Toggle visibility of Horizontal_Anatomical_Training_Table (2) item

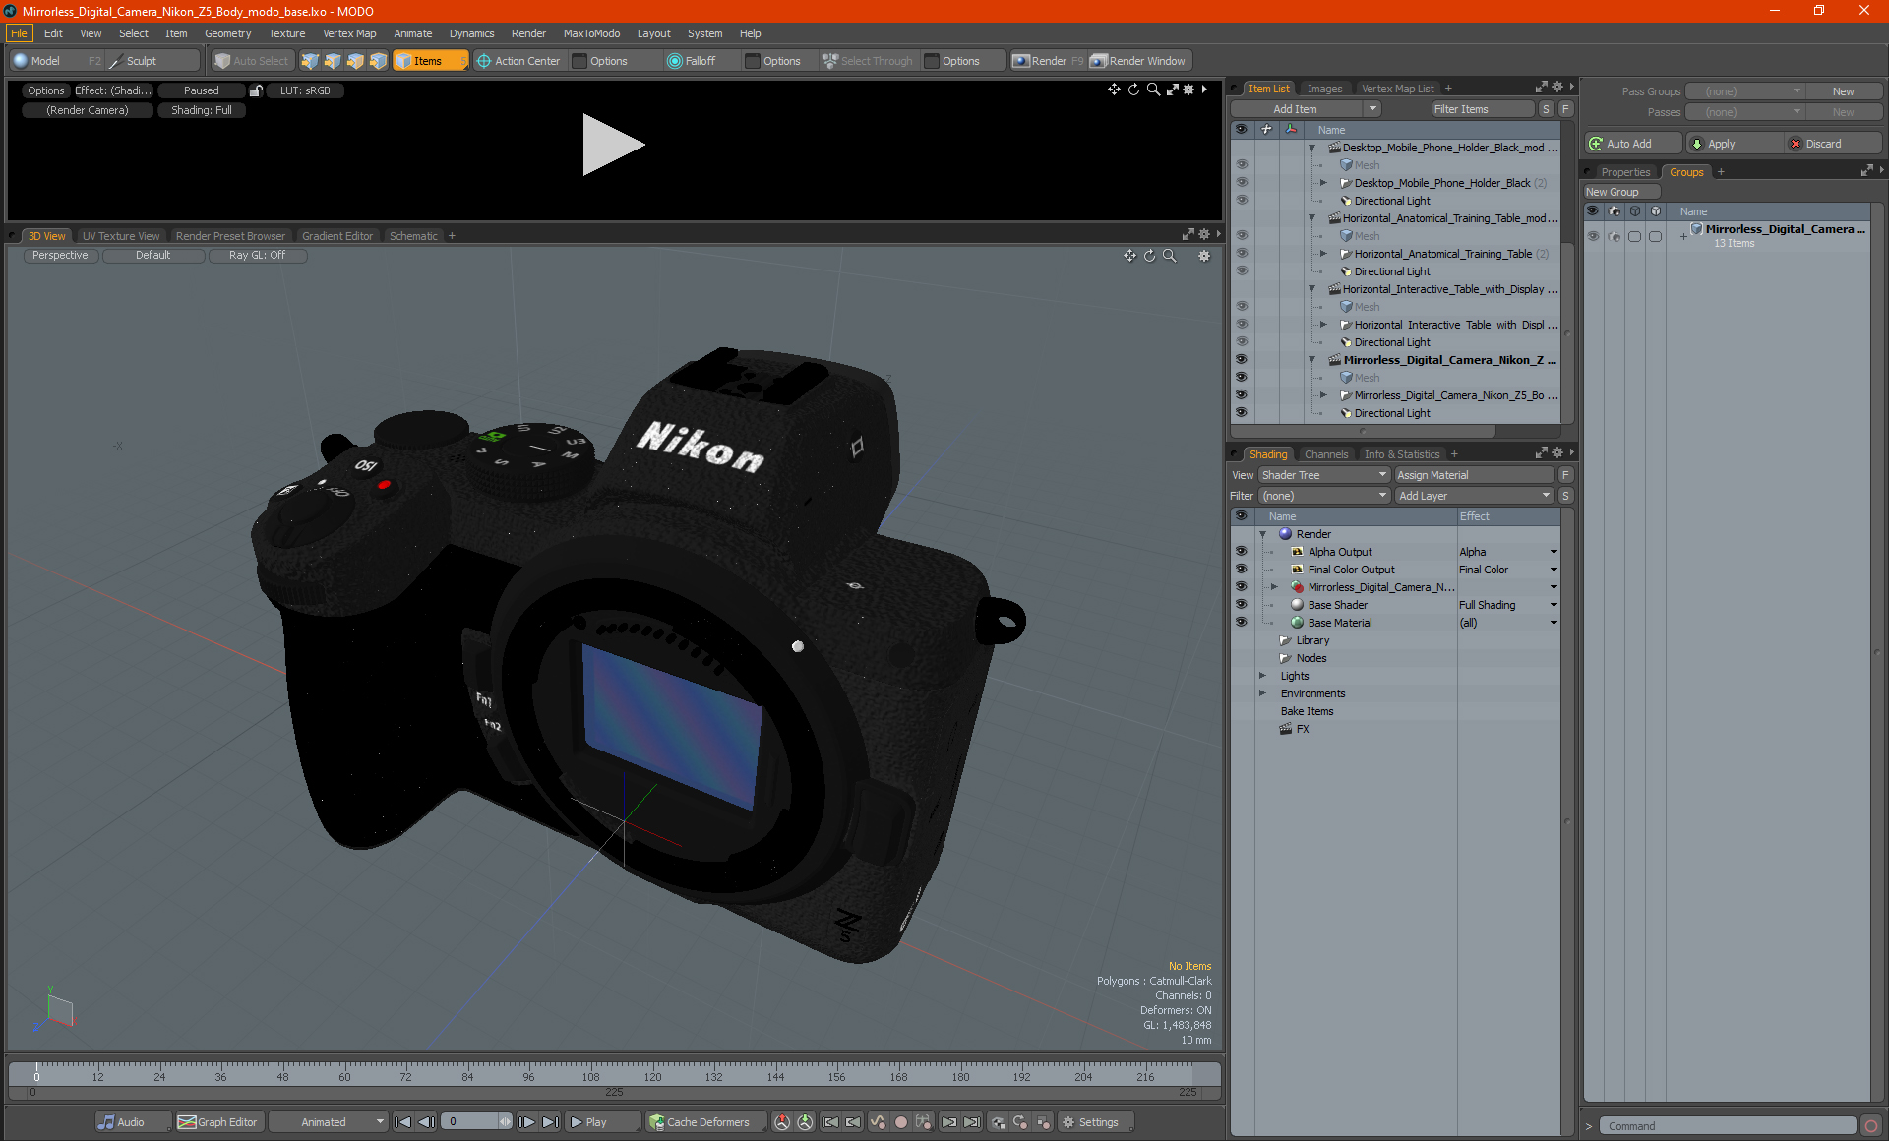pos(1241,254)
